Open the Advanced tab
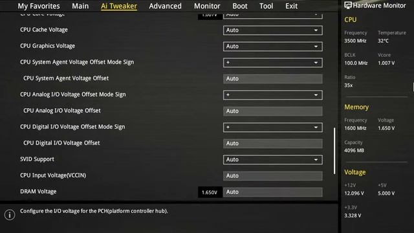414x233 pixels. [166, 6]
